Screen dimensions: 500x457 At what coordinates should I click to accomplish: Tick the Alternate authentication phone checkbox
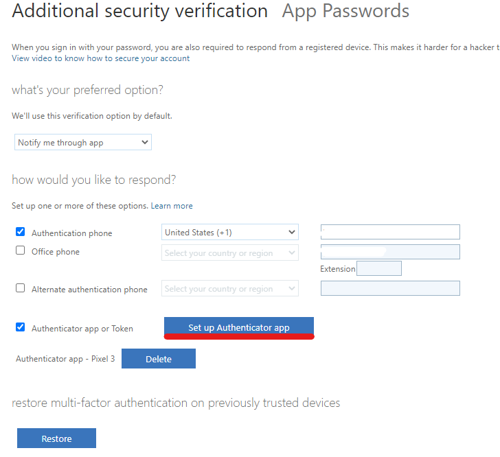(x=21, y=288)
